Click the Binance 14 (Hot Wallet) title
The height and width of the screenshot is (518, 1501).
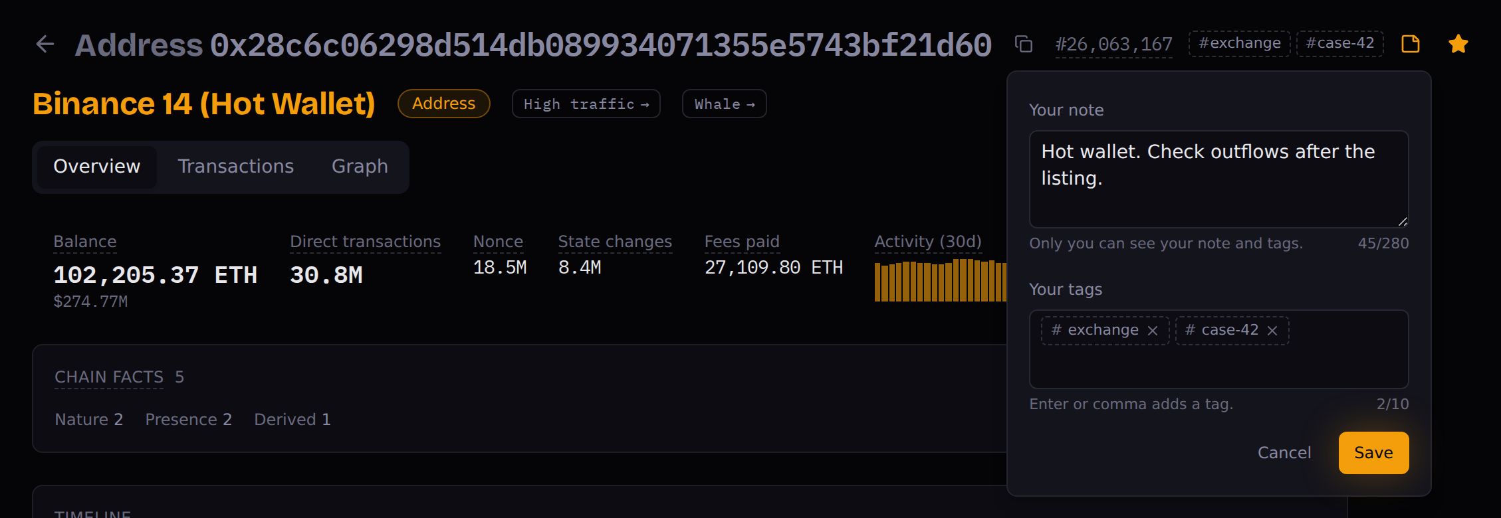coord(204,104)
